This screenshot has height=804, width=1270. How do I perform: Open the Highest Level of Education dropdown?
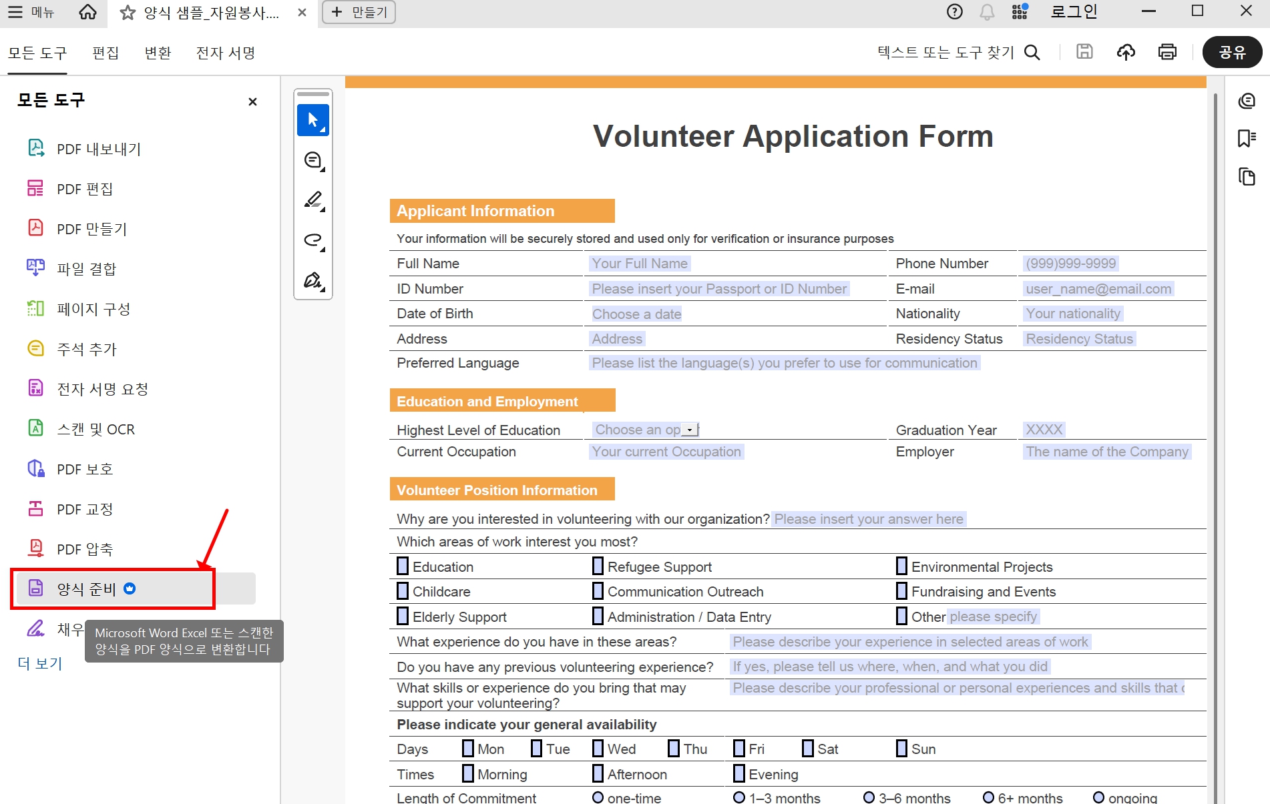[x=690, y=430]
